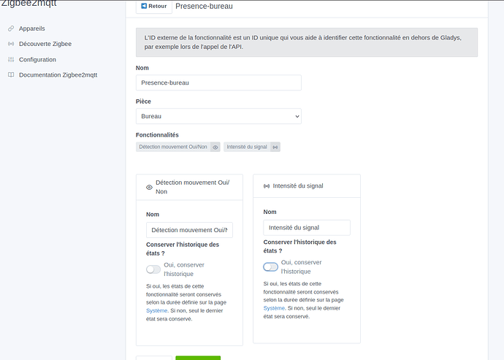Go to the Configuration sidebar menu item

pos(37,60)
